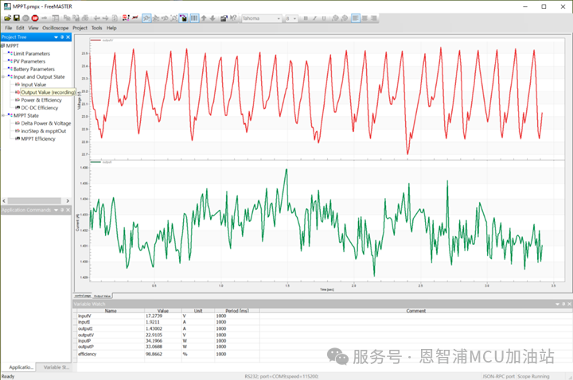Click the Open project folder icon

pyautogui.click(x=6, y=17)
